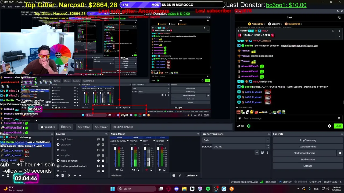Click the pin icon on pinned message
The width and height of the screenshot is (344, 193).
(333, 31)
